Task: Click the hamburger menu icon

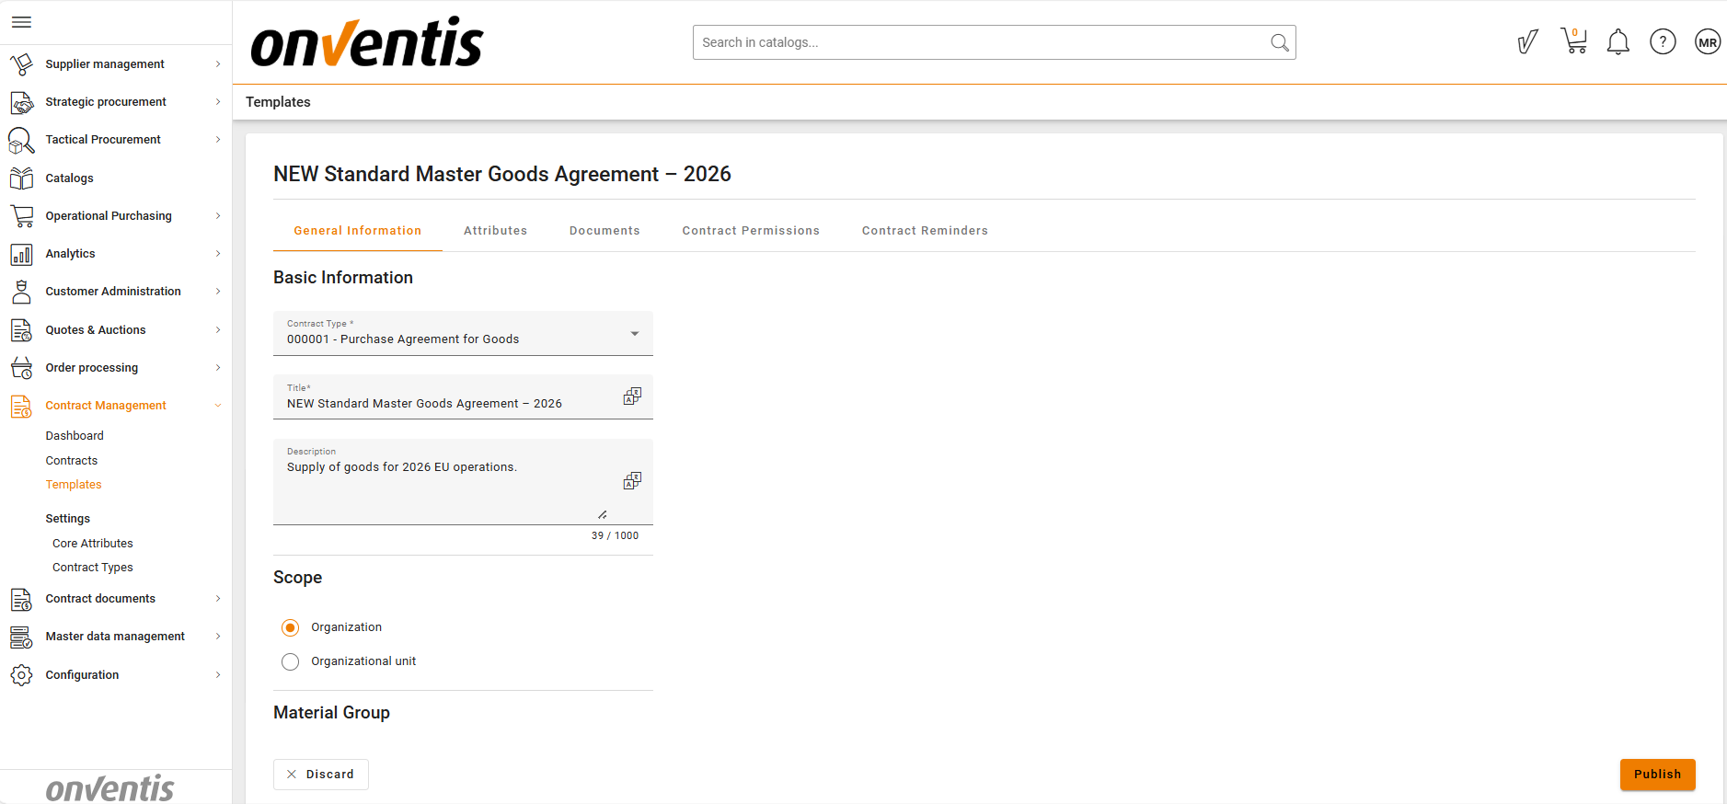Action: pyautogui.click(x=21, y=22)
